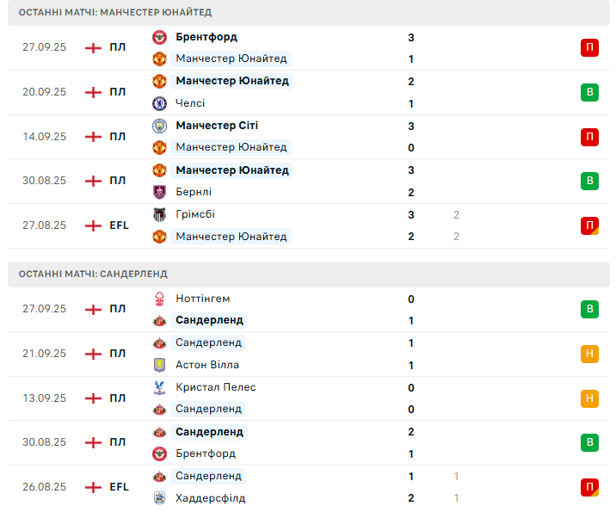
Task: Click the Burnley club crest icon
Action: point(159,192)
